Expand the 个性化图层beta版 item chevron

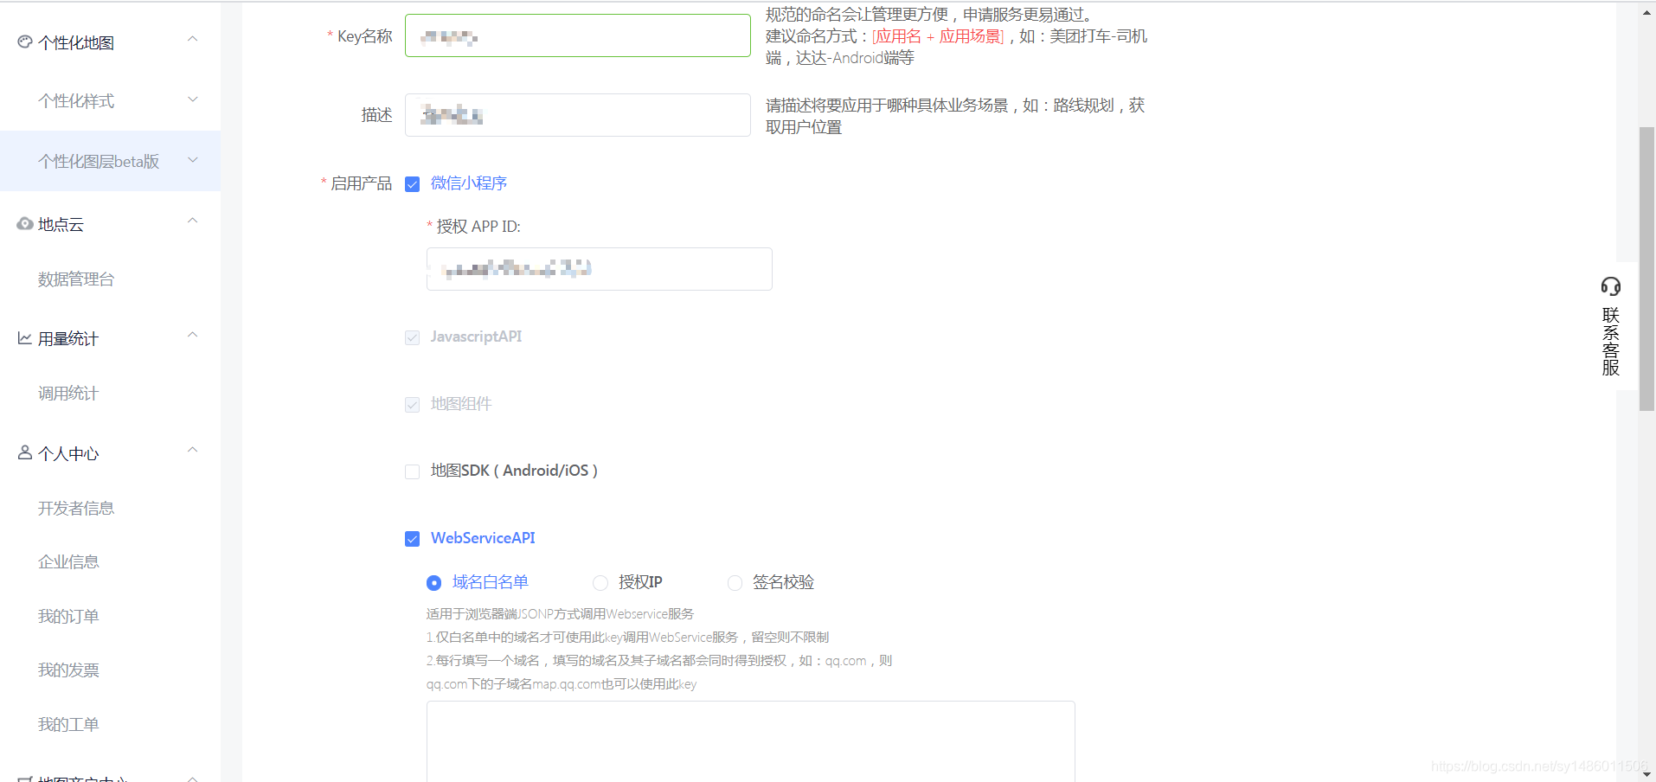point(192,159)
